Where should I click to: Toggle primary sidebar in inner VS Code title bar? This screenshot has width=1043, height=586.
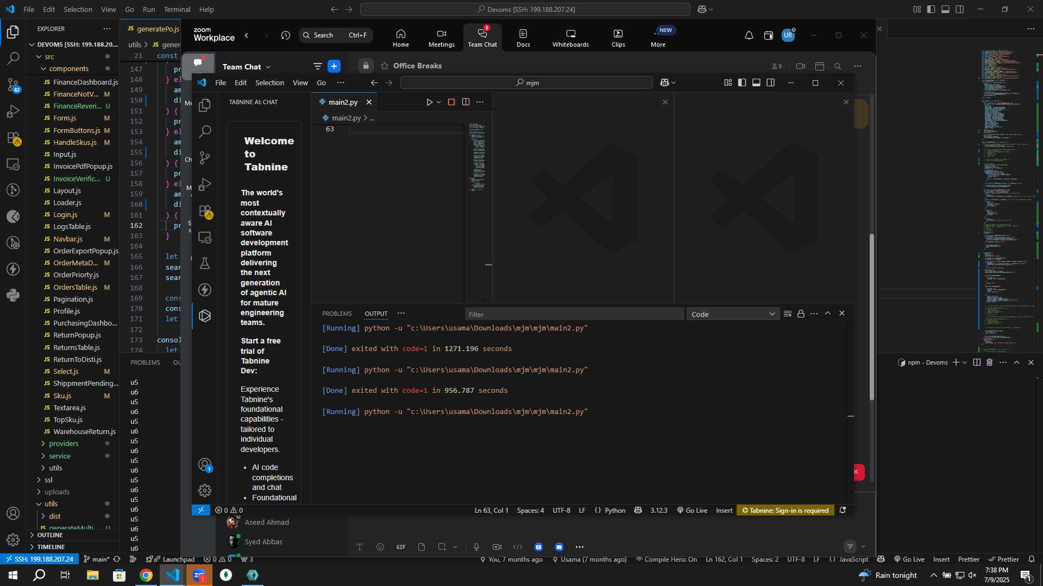click(742, 82)
